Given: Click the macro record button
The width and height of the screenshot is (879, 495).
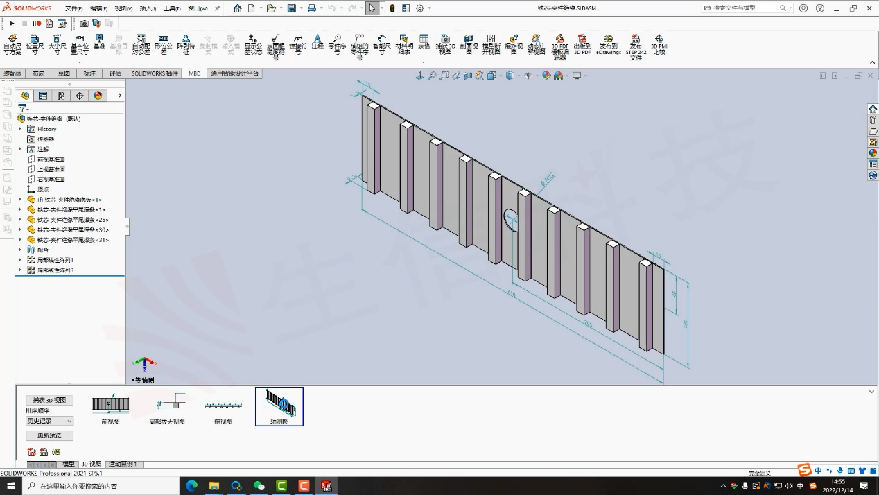Looking at the screenshot, I should click(x=36, y=24).
